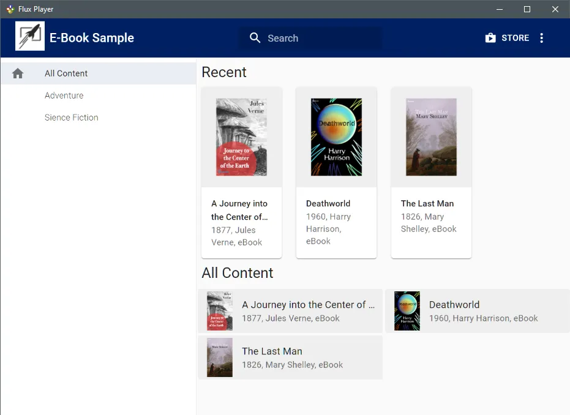
Task: Select the Sience Fiction category
Action: pos(71,118)
